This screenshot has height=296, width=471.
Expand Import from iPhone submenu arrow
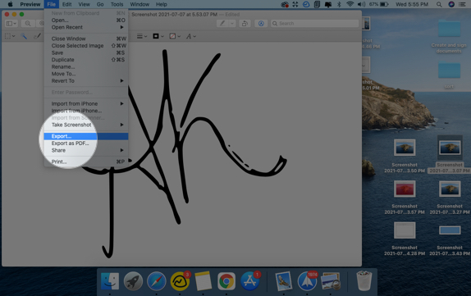pos(121,103)
